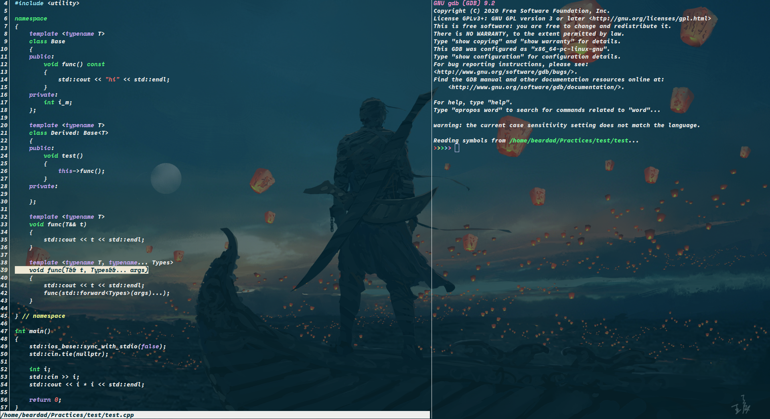Place cursor on 'class Base' line
770x419 pixels.
tap(47, 41)
